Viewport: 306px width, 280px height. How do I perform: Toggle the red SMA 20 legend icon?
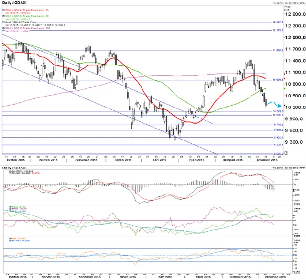[3, 10]
